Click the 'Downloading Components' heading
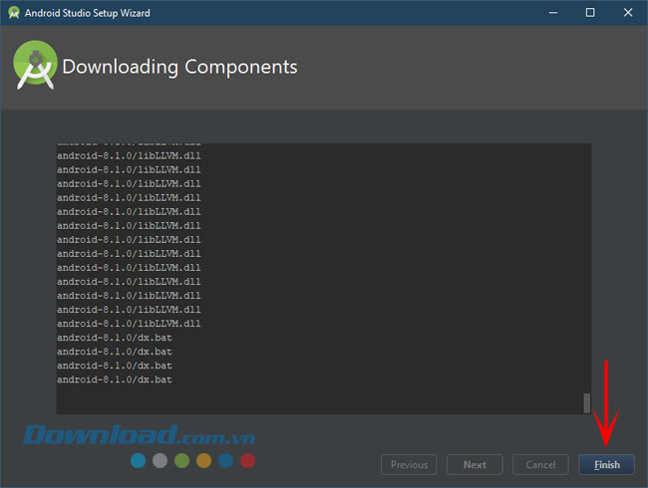The image size is (648, 488). pos(179,67)
